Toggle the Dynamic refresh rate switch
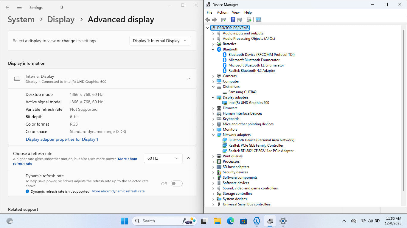Screen dimensions: 407x228 (x=176, y=183)
